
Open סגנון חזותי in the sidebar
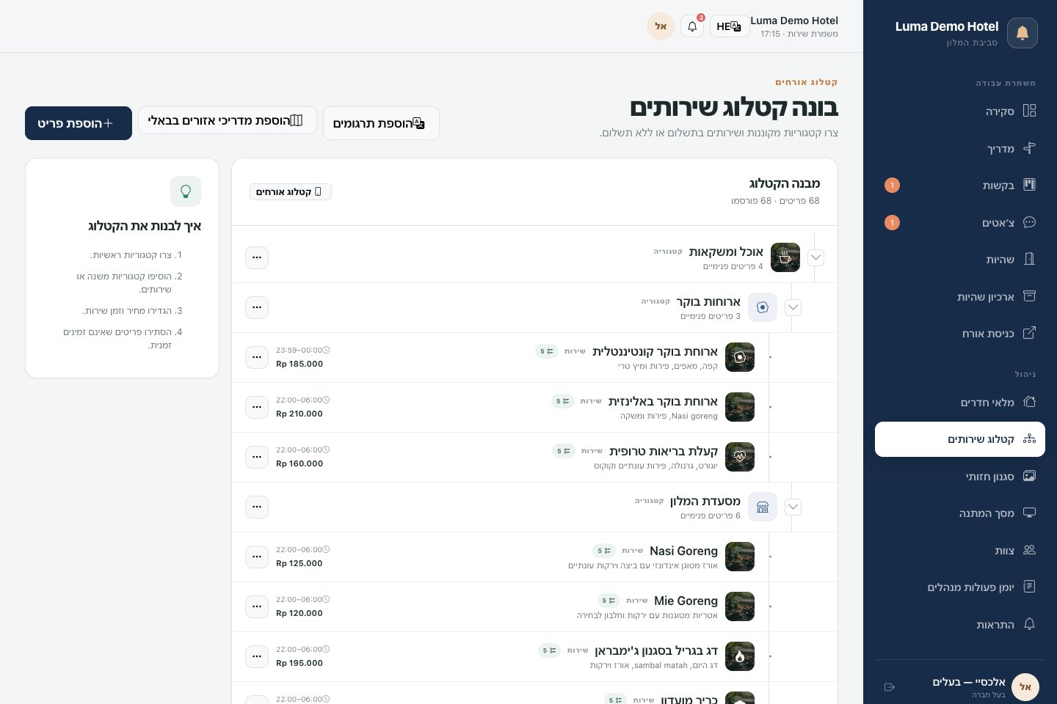pos(960,476)
